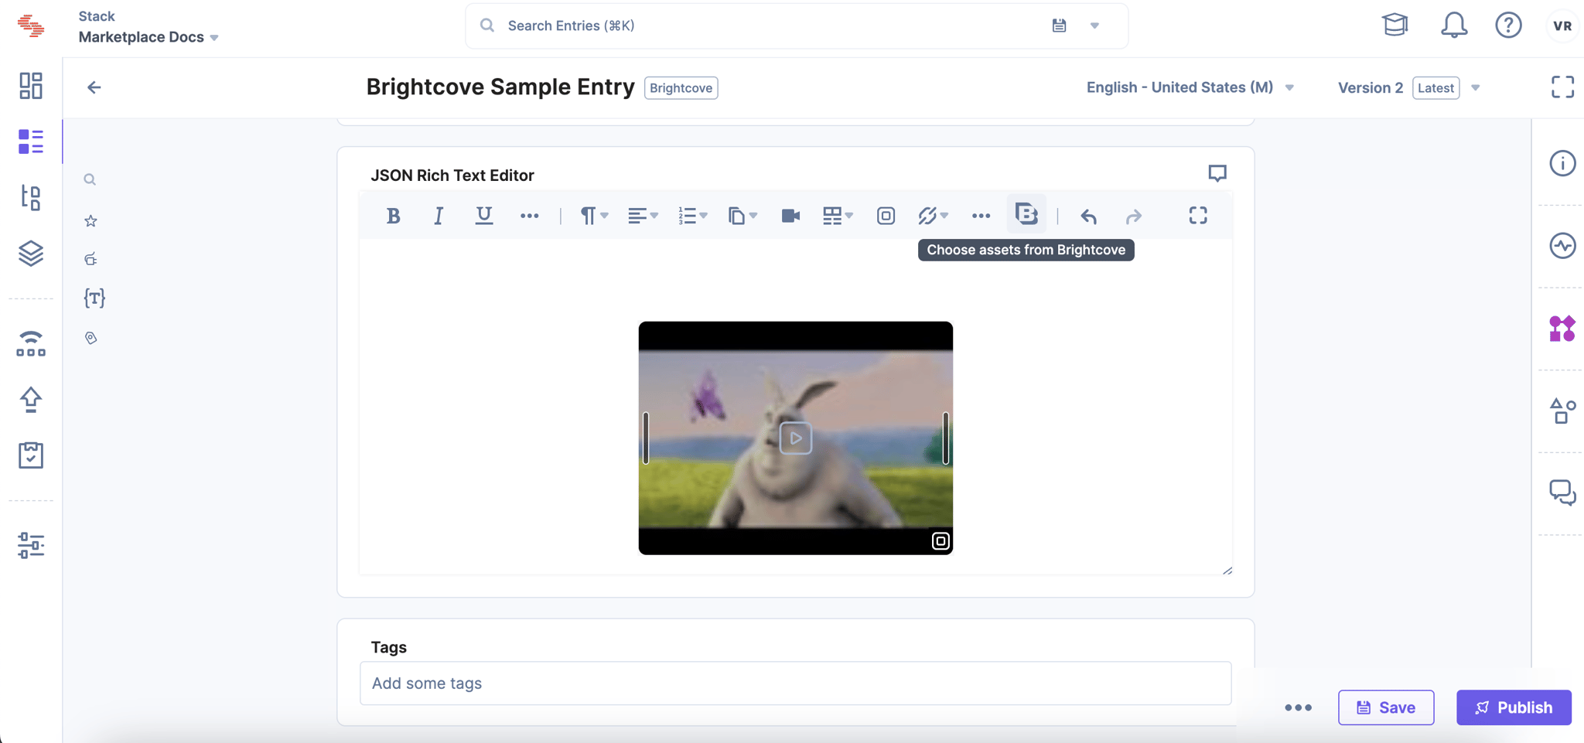Image resolution: width=1584 pixels, height=743 pixels.
Task: Open the learning academy cap icon
Action: [x=1395, y=25]
